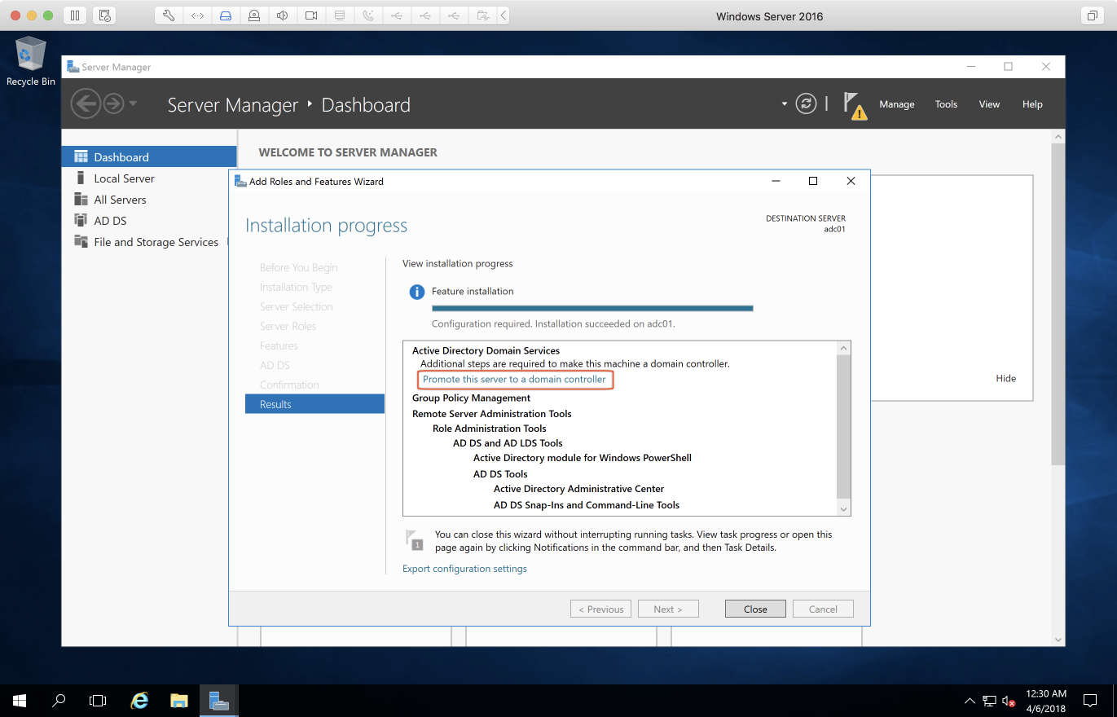Expand the navigation history dropdown arrow

point(133,104)
